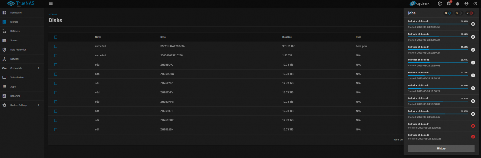Click the Data Protection shield icon
Screen dimensions: 481x158
click(4, 50)
